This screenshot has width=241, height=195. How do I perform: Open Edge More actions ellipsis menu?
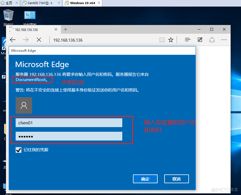point(224,40)
